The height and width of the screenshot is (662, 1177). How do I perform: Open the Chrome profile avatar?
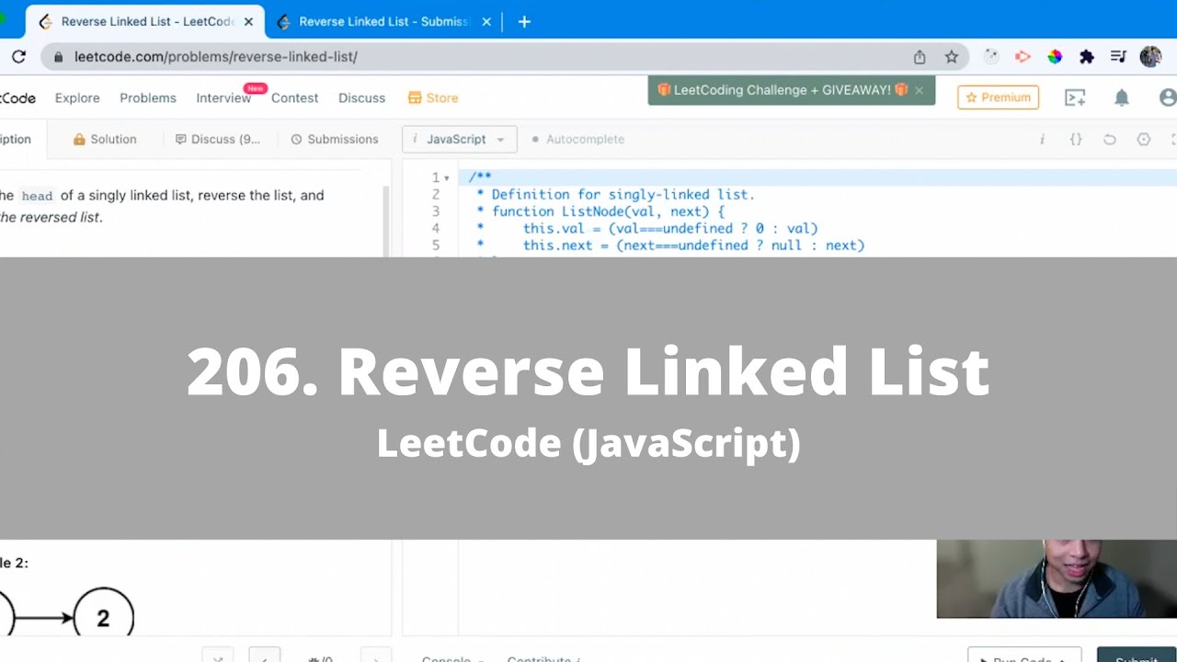[x=1150, y=57]
